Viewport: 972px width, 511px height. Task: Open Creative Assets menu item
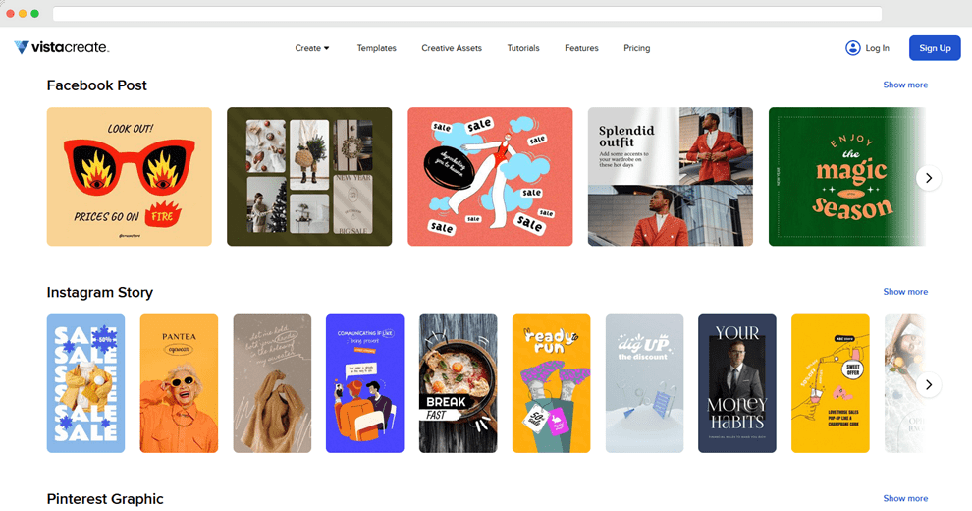pos(452,48)
